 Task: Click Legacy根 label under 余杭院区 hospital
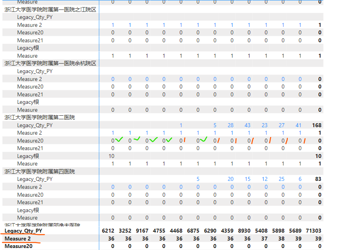(28, 102)
